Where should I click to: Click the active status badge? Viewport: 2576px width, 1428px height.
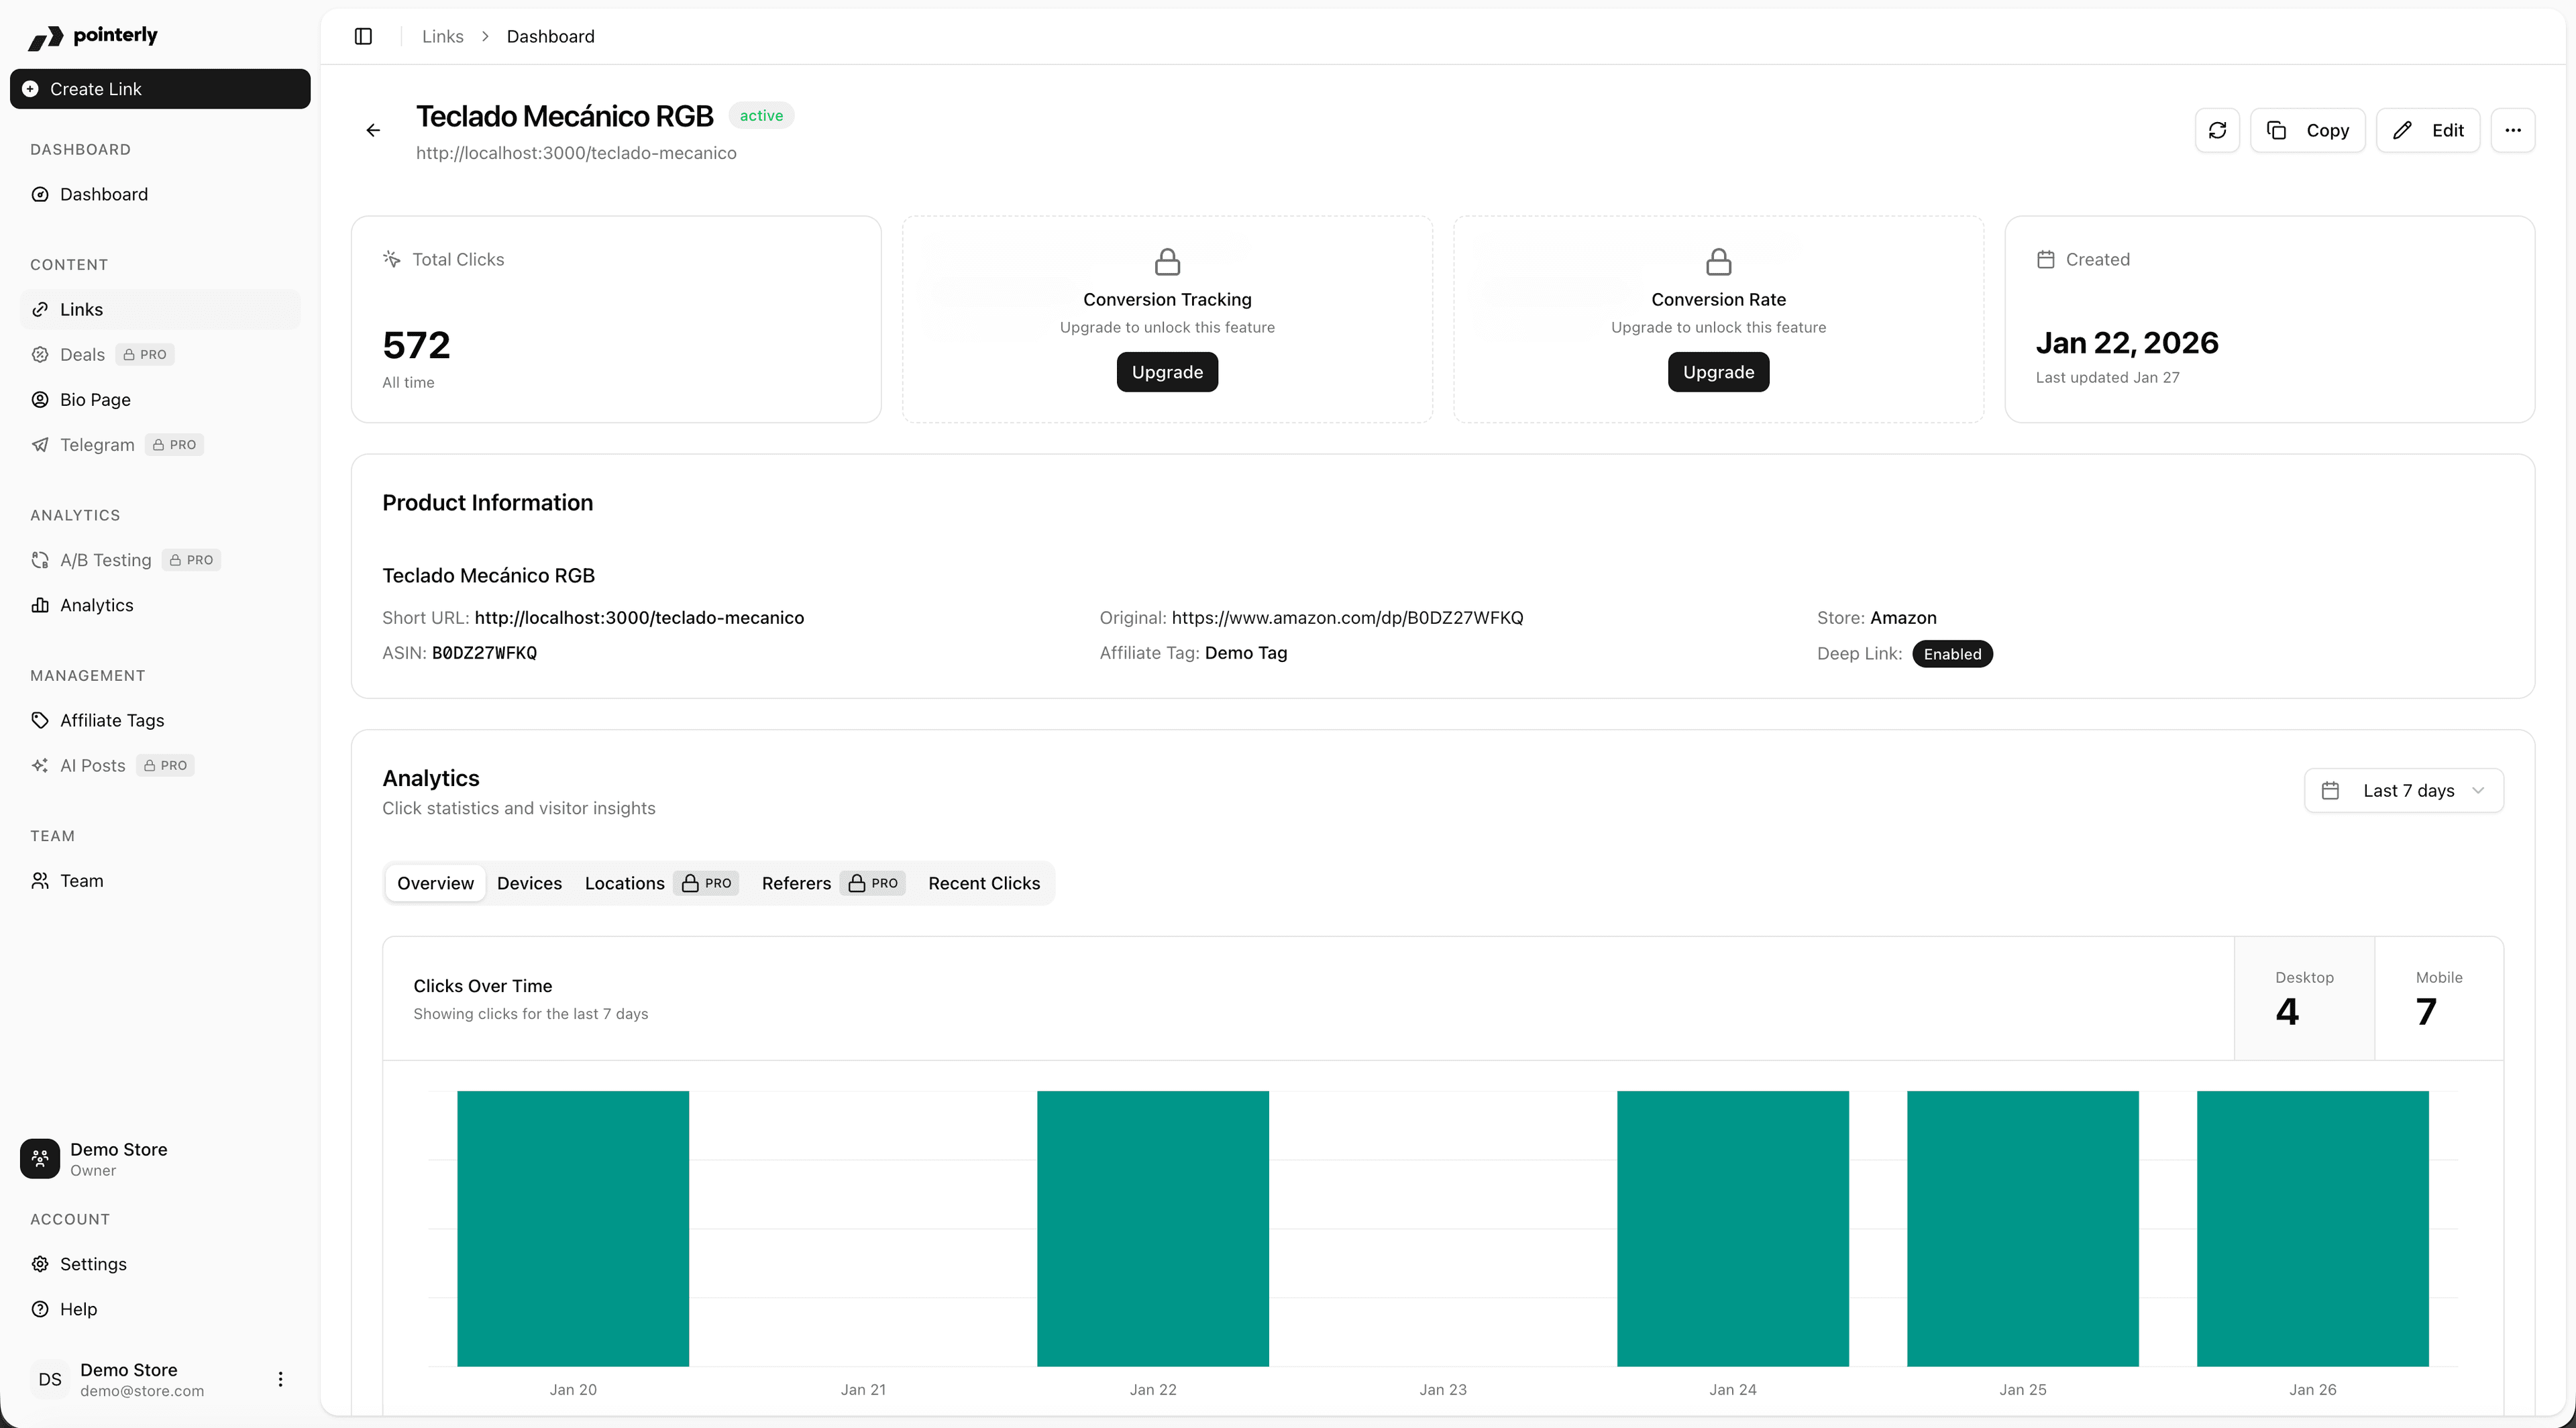[761, 115]
